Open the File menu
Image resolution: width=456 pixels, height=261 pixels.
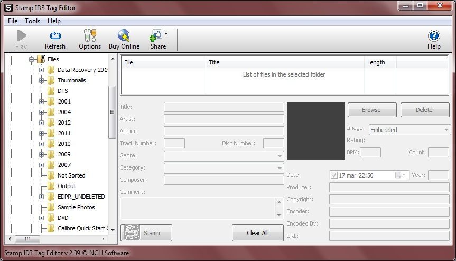tap(13, 21)
